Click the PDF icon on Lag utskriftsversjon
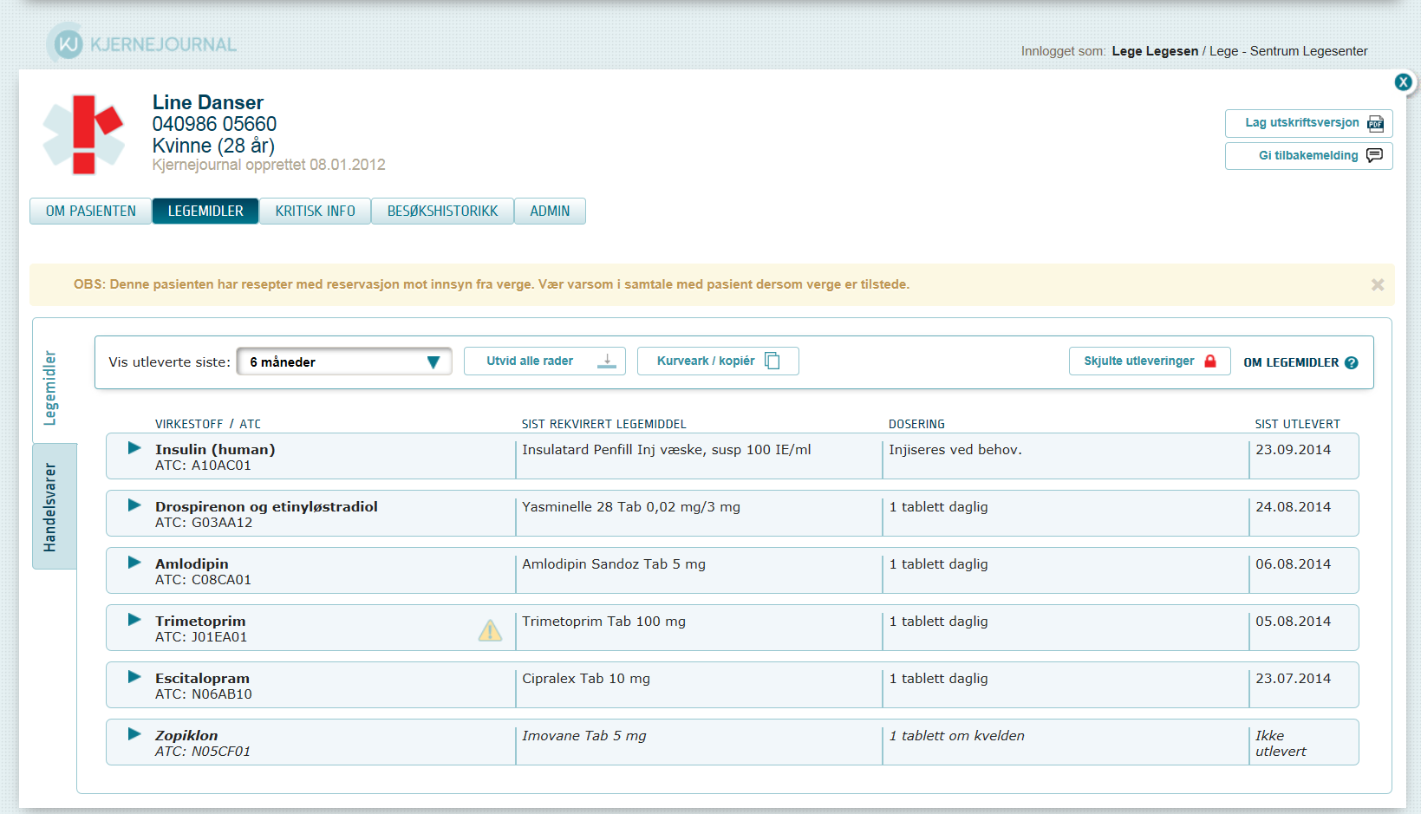The image size is (1421, 814). click(1375, 123)
